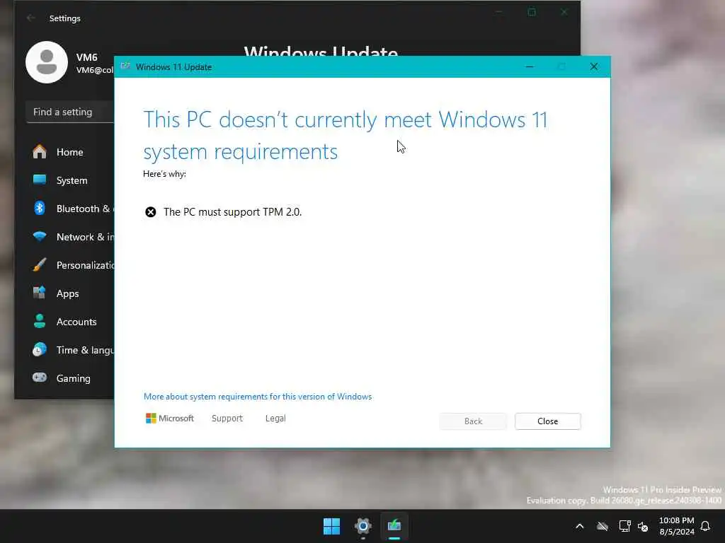Close the Windows 11 Update dialog with X
This screenshot has width=725, height=543.
[594, 67]
